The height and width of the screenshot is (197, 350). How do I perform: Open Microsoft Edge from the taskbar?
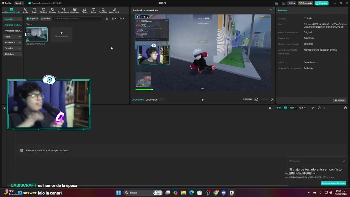(191, 193)
